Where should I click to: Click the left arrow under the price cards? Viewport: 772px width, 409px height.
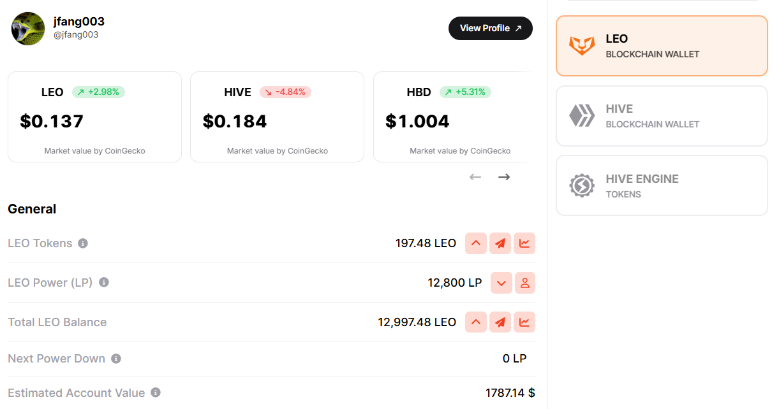pos(475,177)
